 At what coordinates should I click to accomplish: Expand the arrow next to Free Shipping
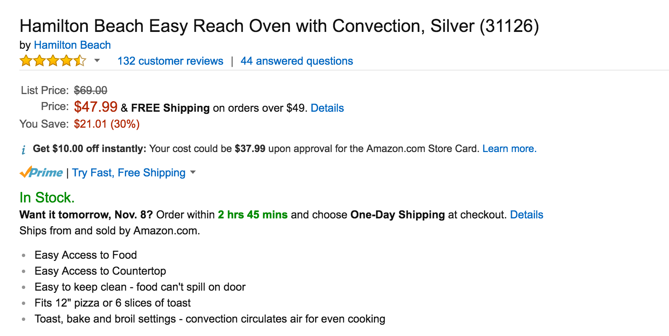pyautogui.click(x=193, y=172)
